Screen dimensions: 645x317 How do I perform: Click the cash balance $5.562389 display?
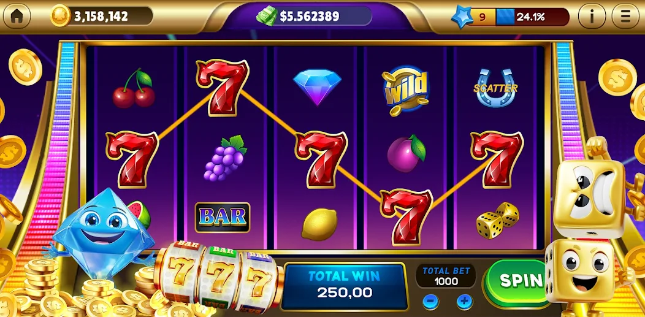pyautogui.click(x=310, y=16)
